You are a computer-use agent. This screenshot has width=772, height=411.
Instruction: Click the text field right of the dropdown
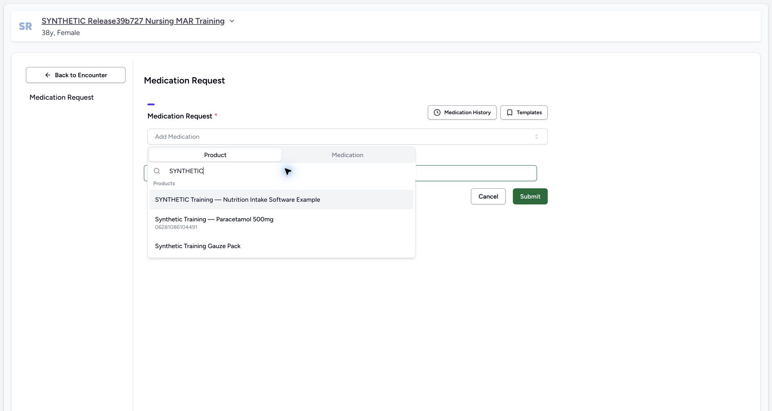point(476,173)
